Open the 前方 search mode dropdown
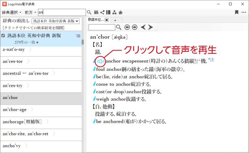This screenshot has height=153, width=249. [x=31, y=12]
